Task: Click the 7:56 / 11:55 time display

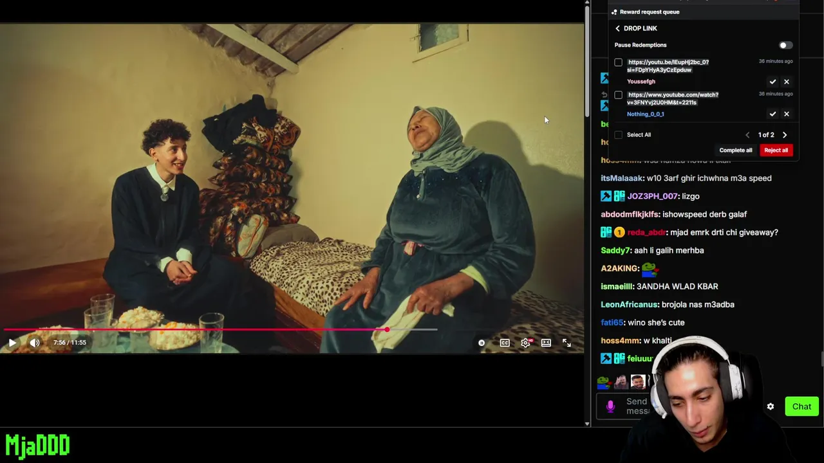Action: pyautogui.click(x=70, y=343)
